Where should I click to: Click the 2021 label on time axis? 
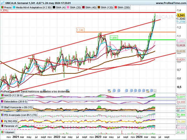[16, 137]
